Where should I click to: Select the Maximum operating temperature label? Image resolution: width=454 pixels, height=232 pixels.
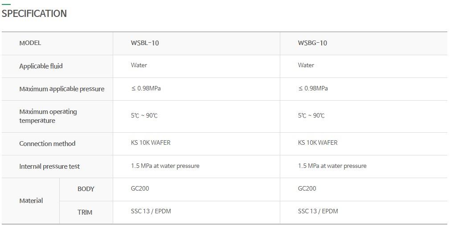48,116
